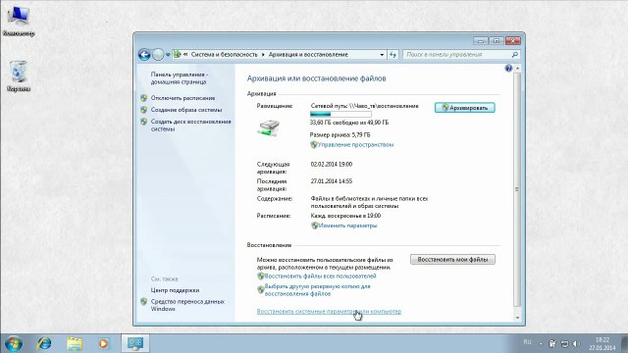Click schedule text 'Кажд. воскресенье в 19:00'
Viewport: 628px width, 353px height.
click(x=345, y=216)
